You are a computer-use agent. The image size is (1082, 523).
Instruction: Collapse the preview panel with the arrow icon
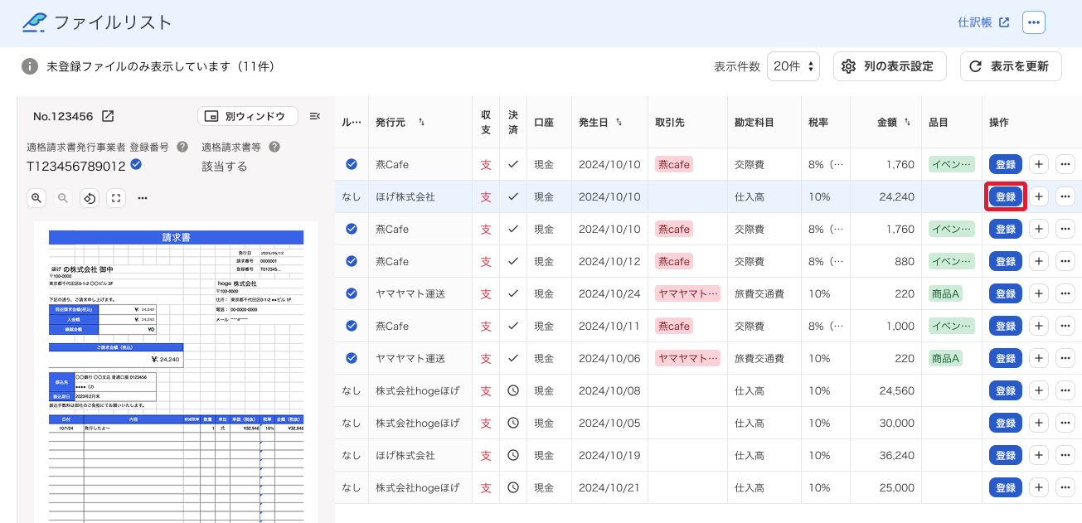click(x=315, y=116)
